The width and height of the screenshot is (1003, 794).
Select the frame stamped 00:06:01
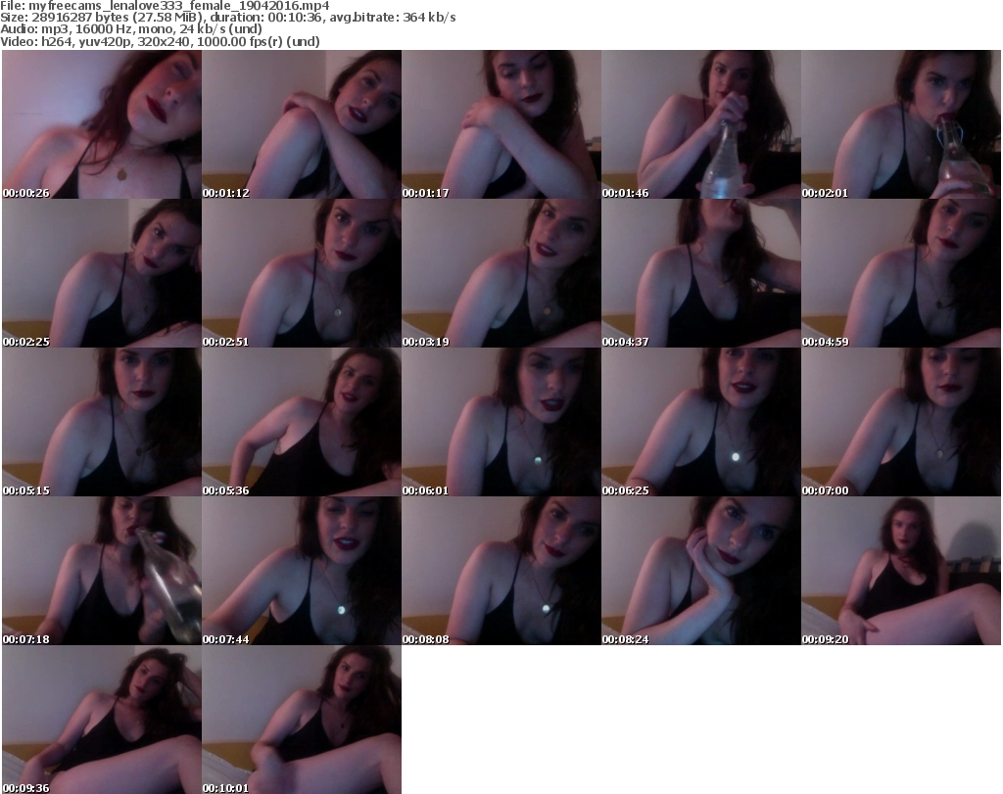(x=501, y=423)
